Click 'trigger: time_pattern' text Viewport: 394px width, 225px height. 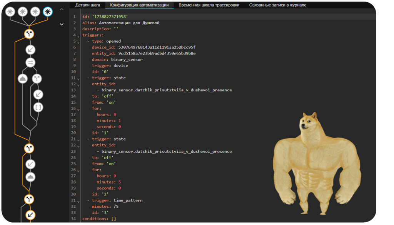117,200
